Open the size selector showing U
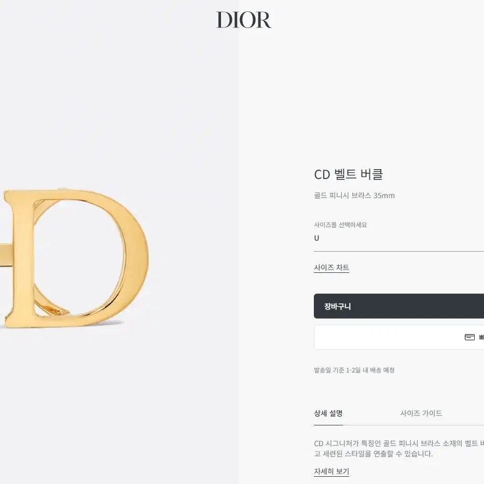Screen dimensions: 484x484 [x=399, y=238]
